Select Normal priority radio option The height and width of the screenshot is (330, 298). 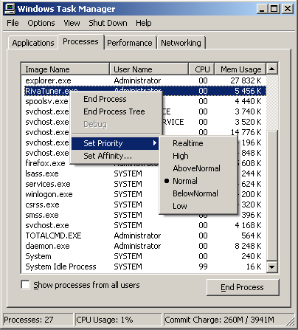click(x=185, y=181)
